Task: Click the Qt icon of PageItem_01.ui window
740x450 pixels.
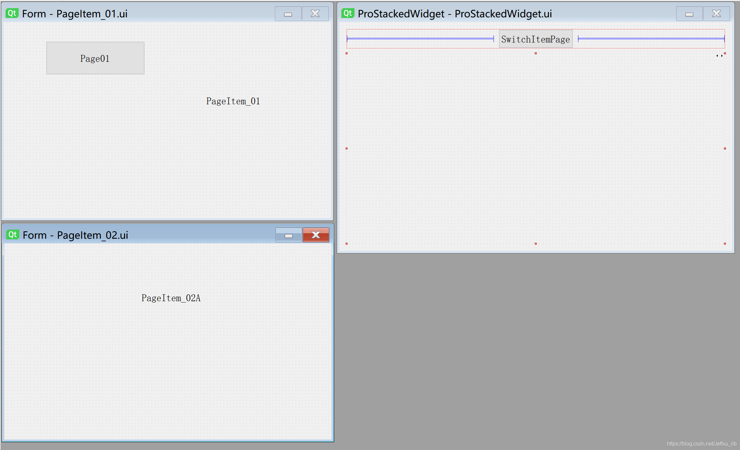Action: click(12, 13)
